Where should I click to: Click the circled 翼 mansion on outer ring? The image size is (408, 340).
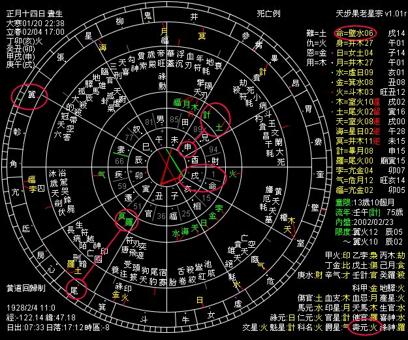pos(30,95)
